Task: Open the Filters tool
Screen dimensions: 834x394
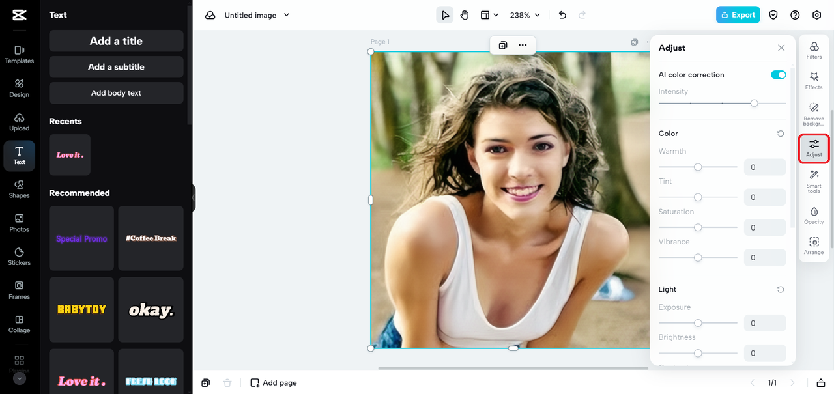Action: [x=814, y=50]
